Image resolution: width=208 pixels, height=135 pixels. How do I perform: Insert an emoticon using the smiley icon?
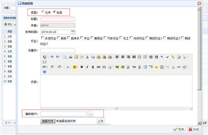156,67
